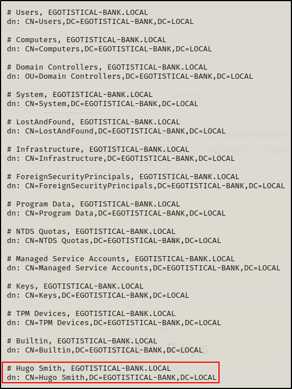The image size is (292, 389).
Task: Click the dn: CN=Managed Service Accounts line
Action: click(x=144, y=268)
